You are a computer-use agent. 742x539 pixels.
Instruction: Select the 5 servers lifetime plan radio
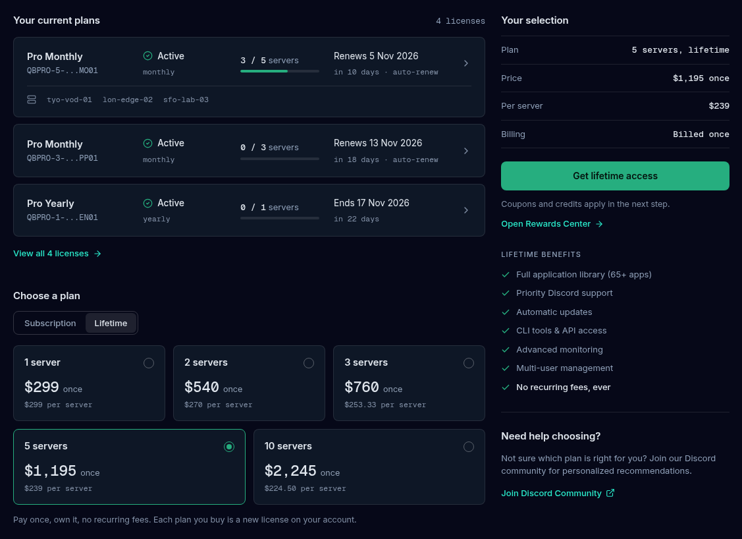pos(229,447)
